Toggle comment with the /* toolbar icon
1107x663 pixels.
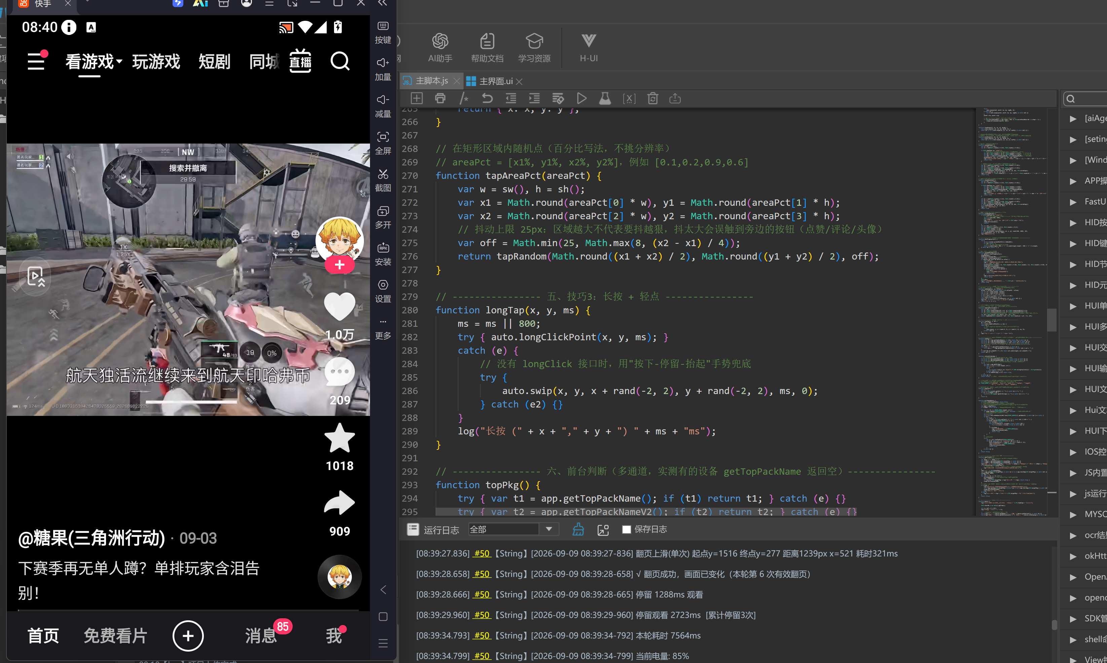(464, 98)
